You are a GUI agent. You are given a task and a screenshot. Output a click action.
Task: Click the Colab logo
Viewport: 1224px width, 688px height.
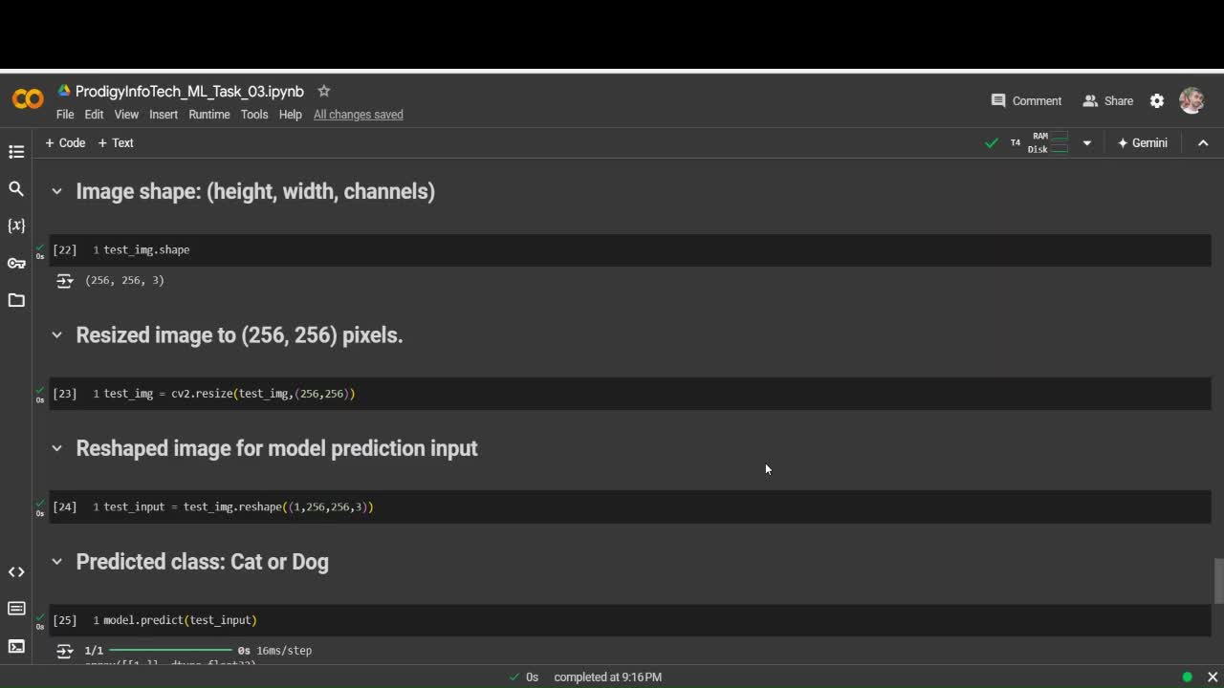[x=28, y=99]
